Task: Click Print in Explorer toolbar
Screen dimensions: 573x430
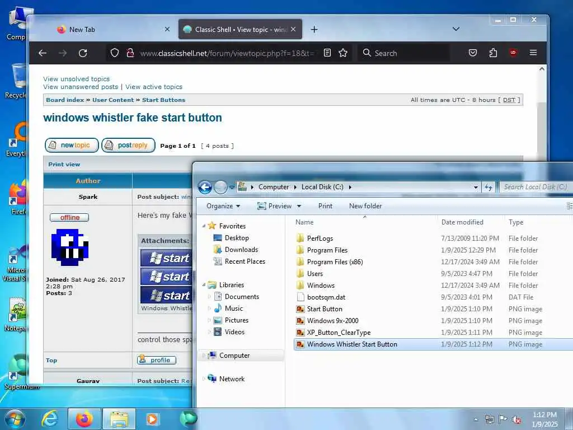Action: click(325, 206)
